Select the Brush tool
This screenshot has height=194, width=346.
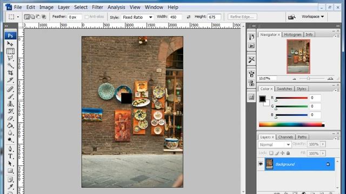(x=10, y=96)
